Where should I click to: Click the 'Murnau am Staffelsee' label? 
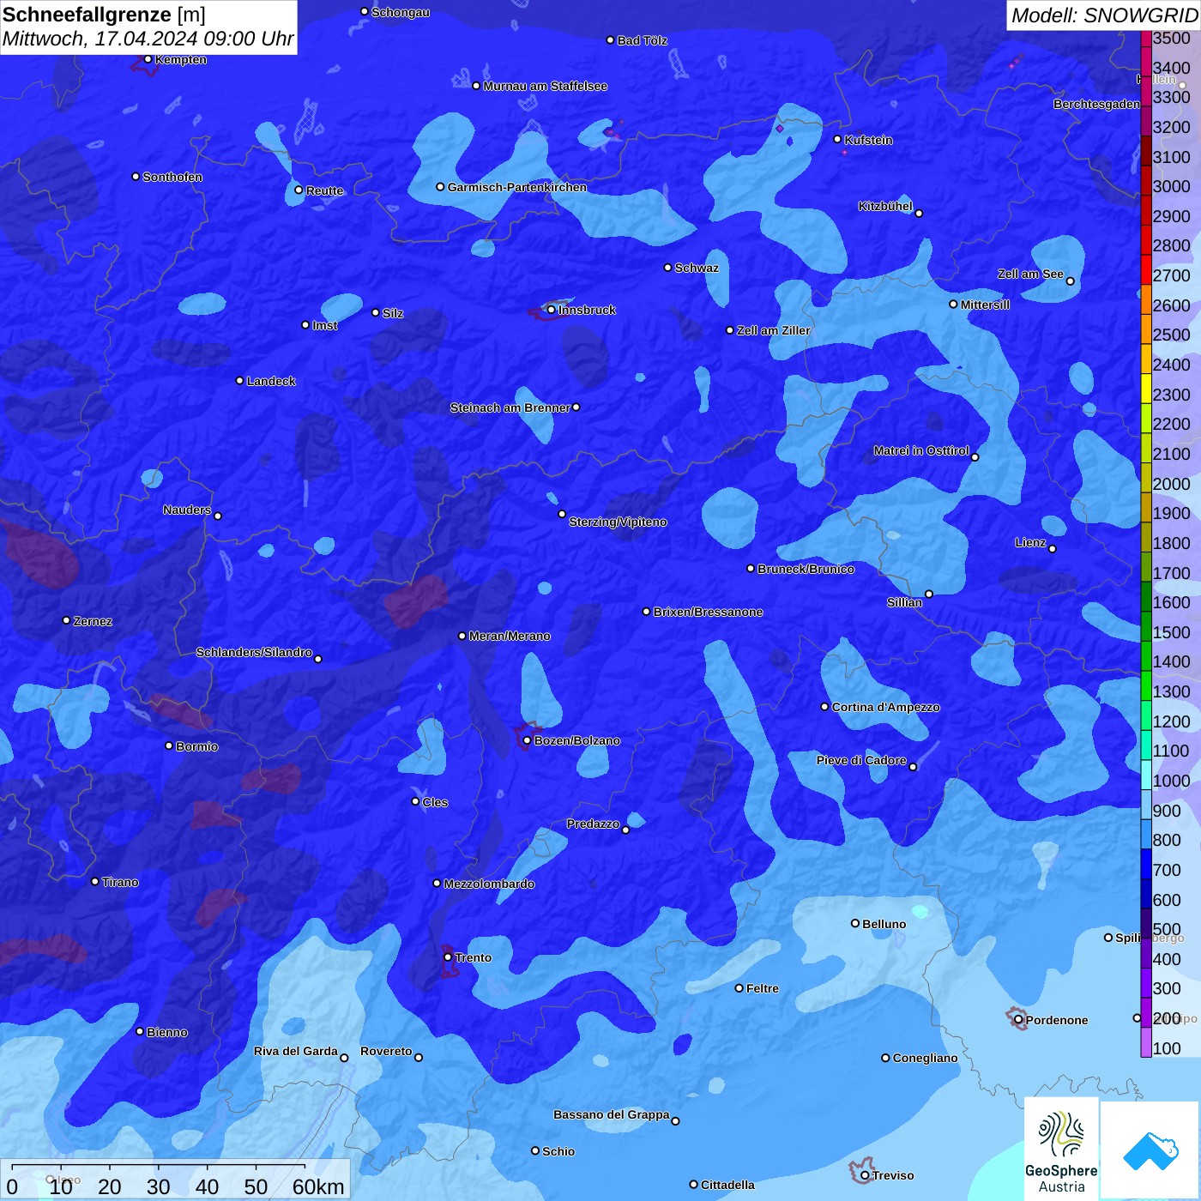545,86
